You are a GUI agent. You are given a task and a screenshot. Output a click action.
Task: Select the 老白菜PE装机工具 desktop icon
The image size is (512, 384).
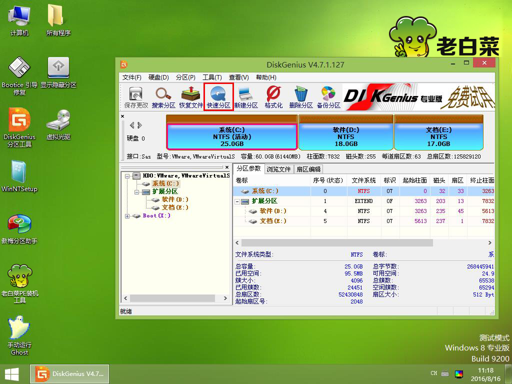[x=19, y=284]
